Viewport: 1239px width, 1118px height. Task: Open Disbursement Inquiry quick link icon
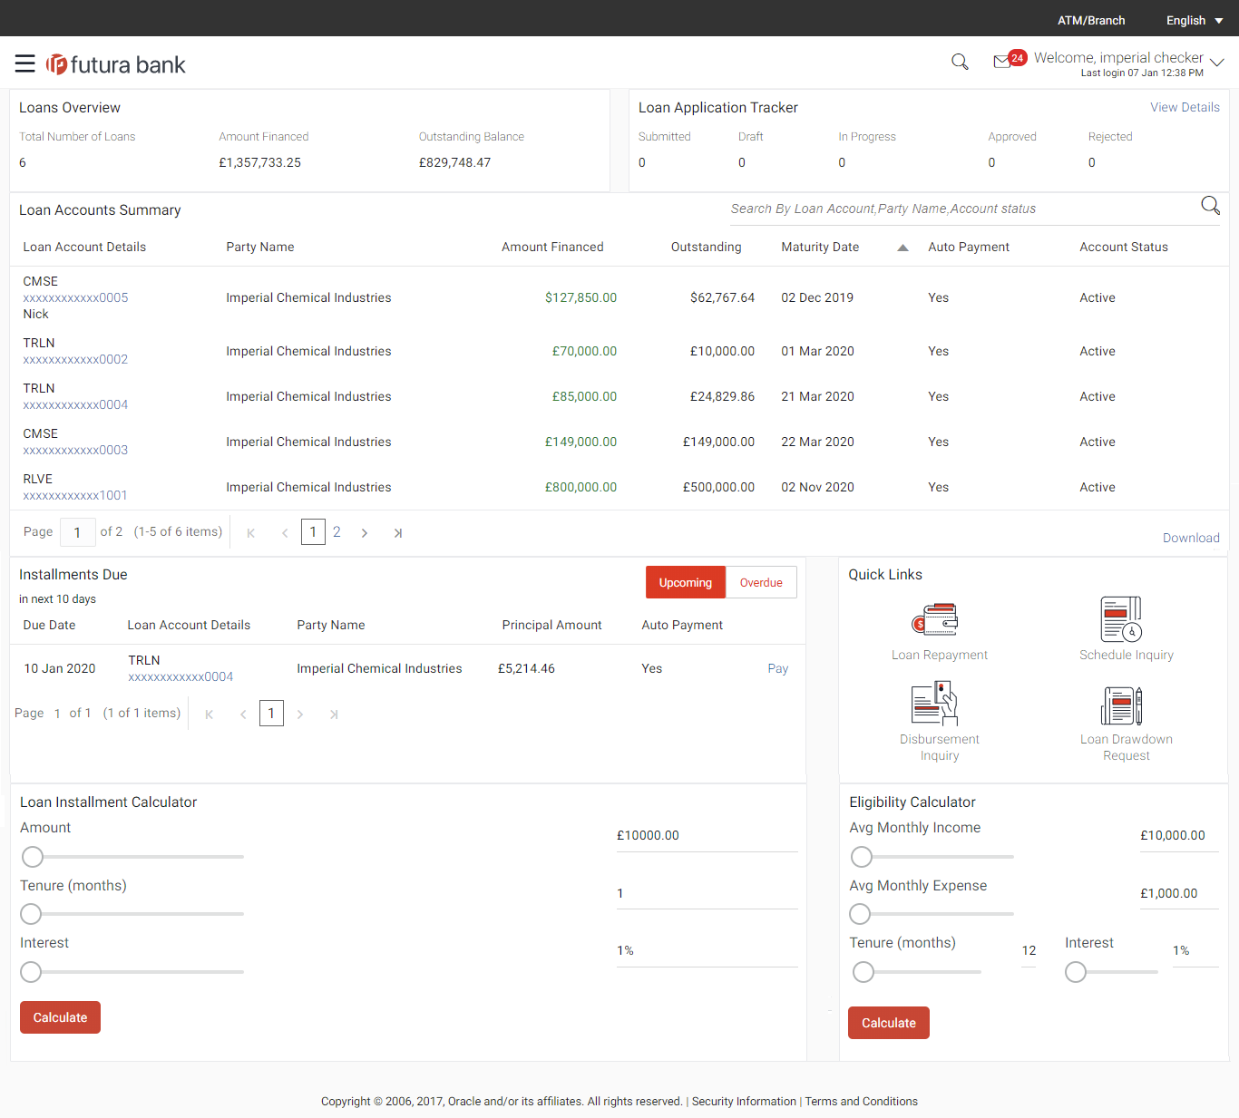tap(934, 704)
